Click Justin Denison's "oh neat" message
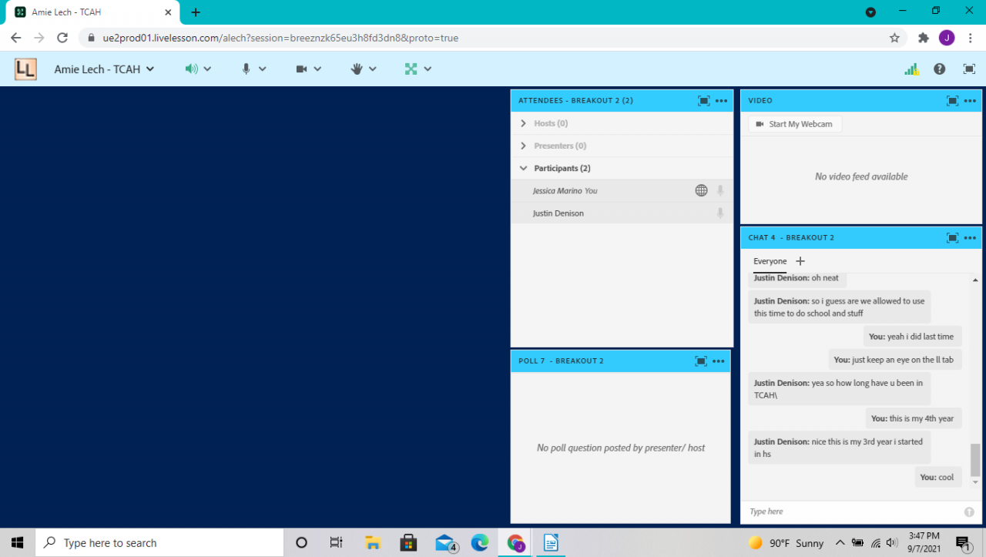 tap(797, 279)
